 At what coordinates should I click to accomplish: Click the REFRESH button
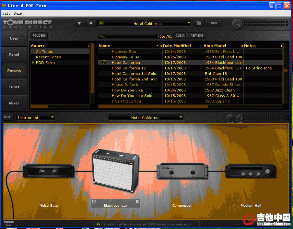[x=197, y=36]
